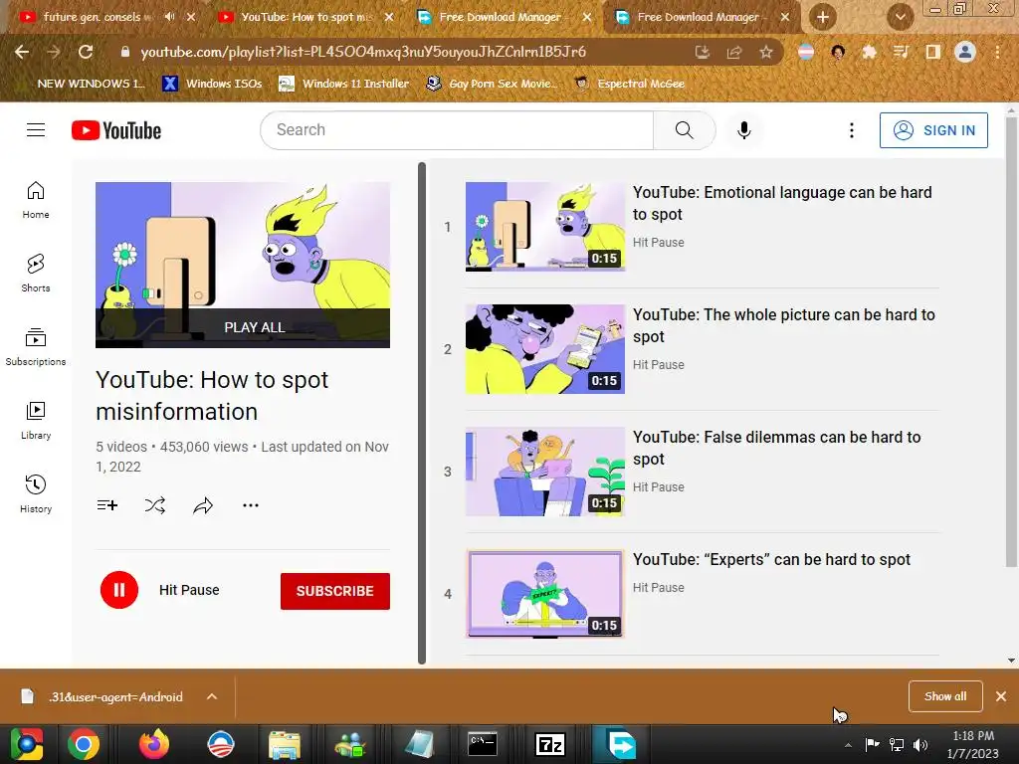Open 'Emotional language can be hard to spot' video title
1019x764 pixels.
pyautogui.click(x=782, y=203)
